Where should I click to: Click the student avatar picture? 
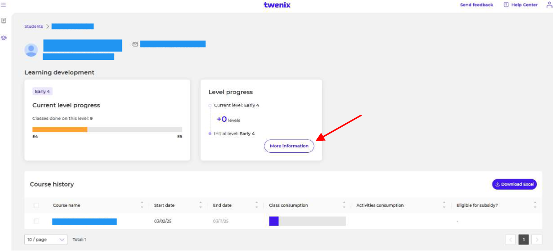(x=31, y=50)
